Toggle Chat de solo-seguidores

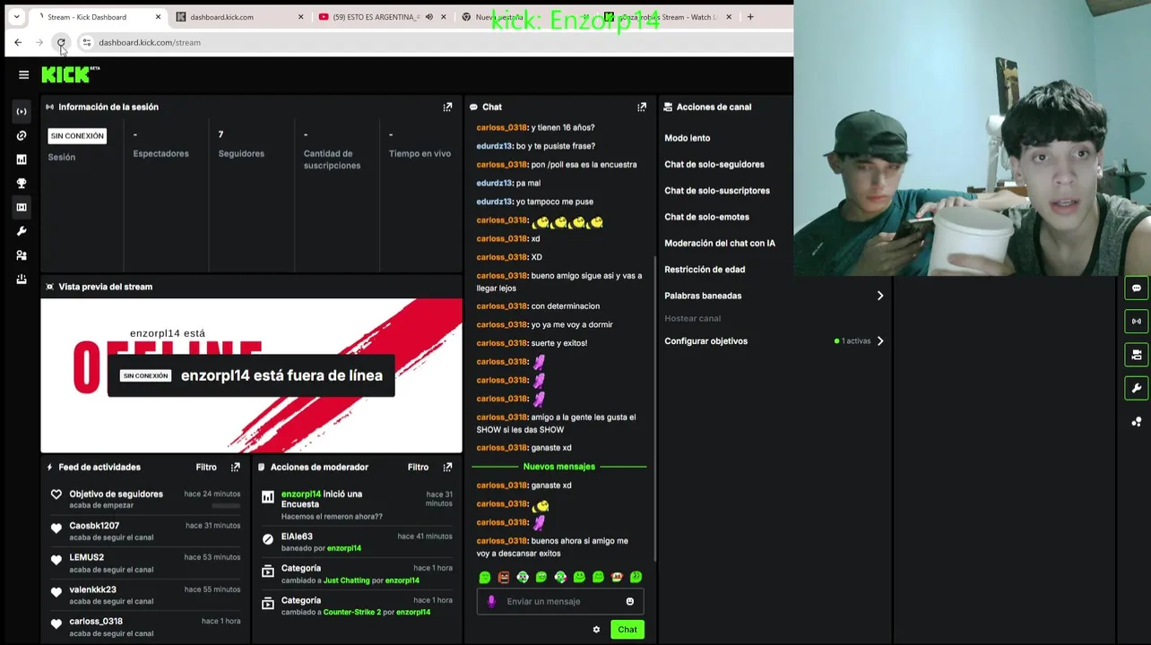point(714,164)
